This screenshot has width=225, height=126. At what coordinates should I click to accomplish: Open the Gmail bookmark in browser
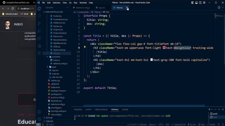24,14
